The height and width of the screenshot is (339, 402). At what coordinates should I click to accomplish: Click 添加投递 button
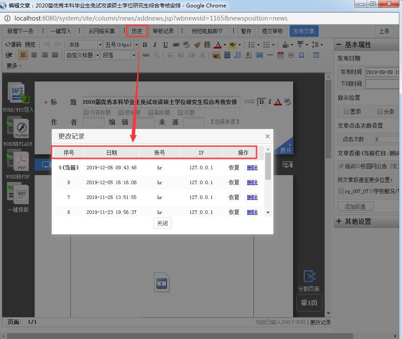pos(355,206)
